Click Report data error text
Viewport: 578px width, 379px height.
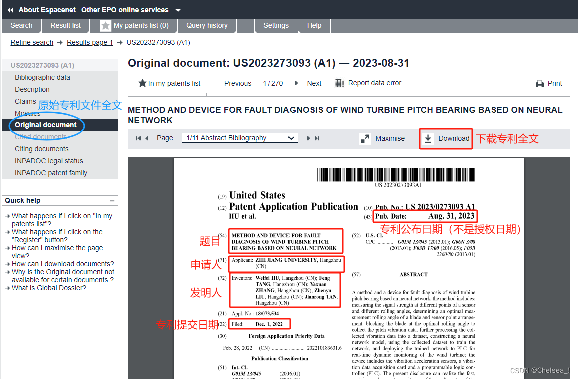pos(375,83)
